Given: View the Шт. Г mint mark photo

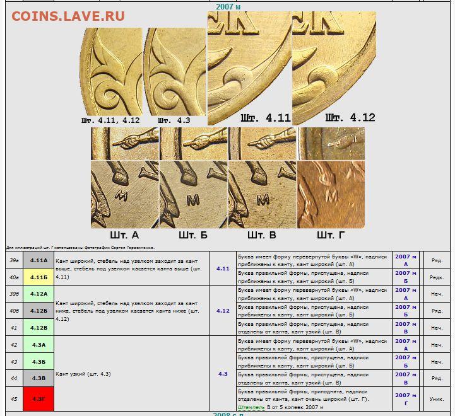Looking at the screenshot, I should [331, 195].
